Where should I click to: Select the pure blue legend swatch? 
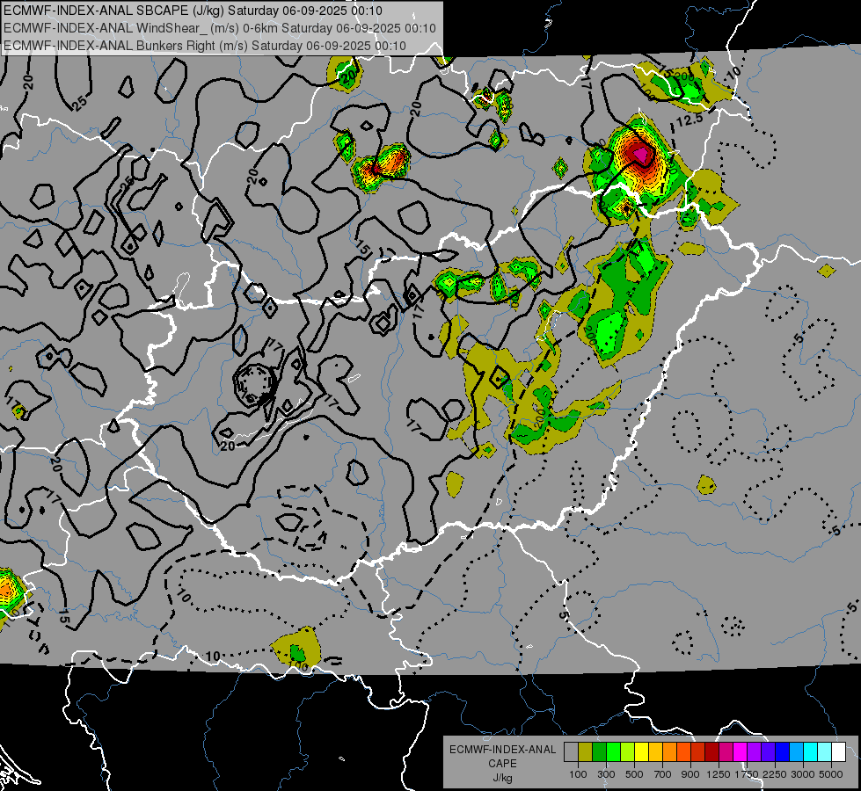(782, 752)
